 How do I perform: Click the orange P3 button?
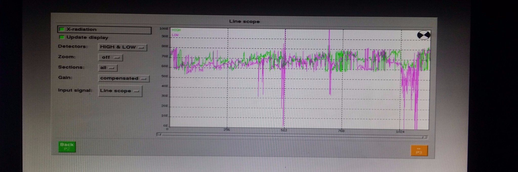tap(419, 151)
